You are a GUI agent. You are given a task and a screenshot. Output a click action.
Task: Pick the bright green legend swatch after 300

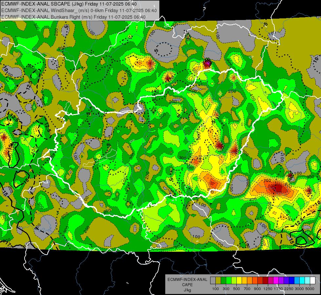(x=229, y=280)
